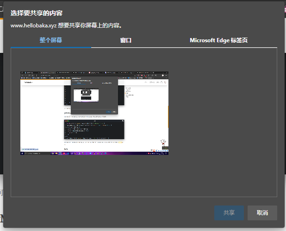Open the Microsoft Edge 标签页 tab
The width and height of the screenshot is (286, 231).
219,40
